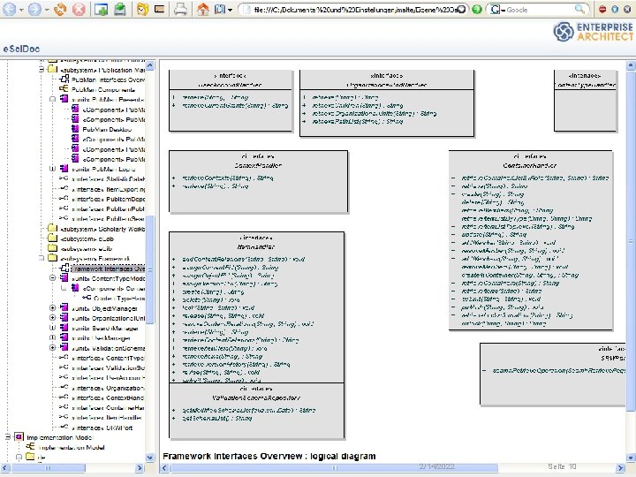Click the ItemHandler interface box in diagram
This screenshot has height=477, width=636.
[256, 307]
